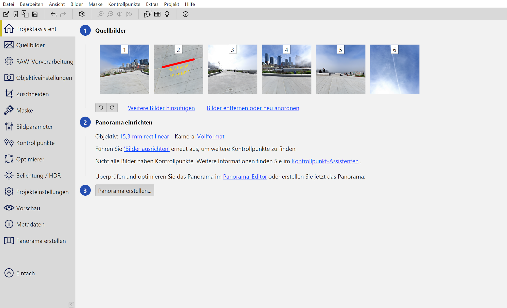Open Projektassistent in the sidebar
Image resolution: width=507 pixels, height=308 pixels.
[x=38, y=29]
